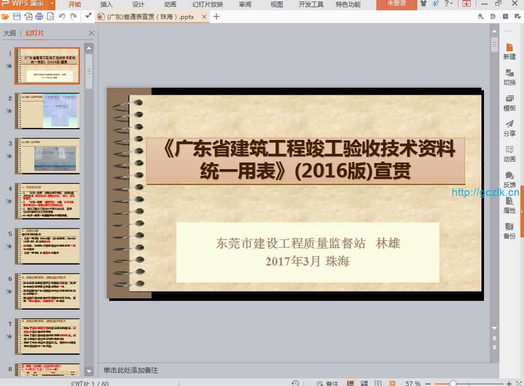Click the Print icon in toolbar

pos(39,17)
